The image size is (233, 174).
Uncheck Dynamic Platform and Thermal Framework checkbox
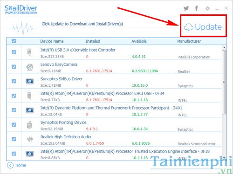point(14,110)
